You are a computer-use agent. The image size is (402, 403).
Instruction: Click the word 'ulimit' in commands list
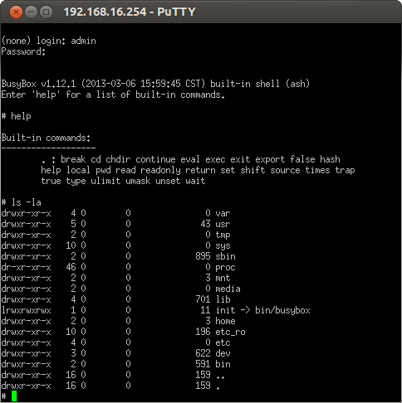(x=105, y=181)
